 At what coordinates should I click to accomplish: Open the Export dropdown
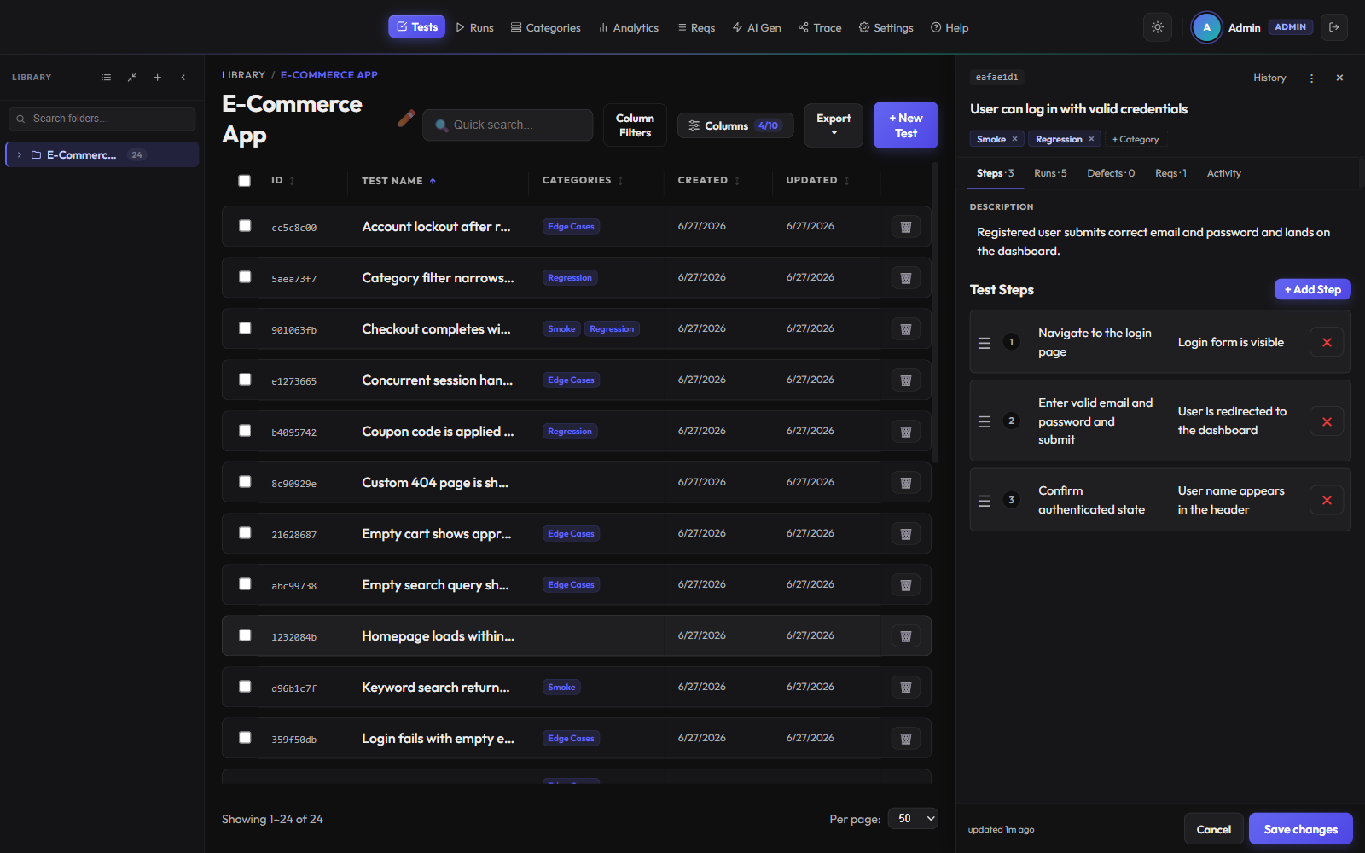coord(834,125)
